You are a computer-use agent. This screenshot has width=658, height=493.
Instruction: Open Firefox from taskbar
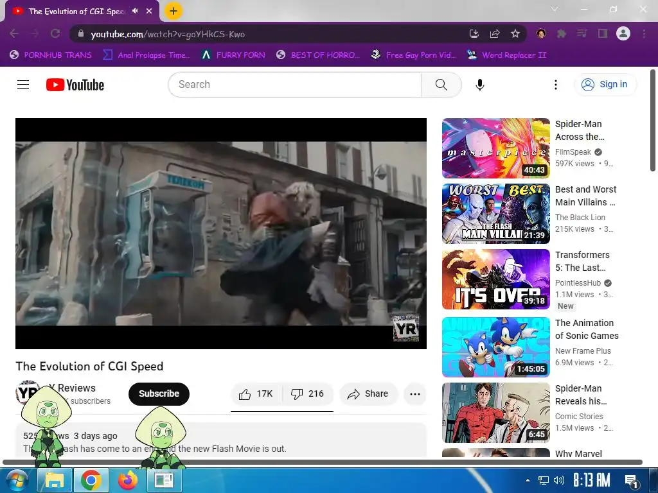point(128,480)
